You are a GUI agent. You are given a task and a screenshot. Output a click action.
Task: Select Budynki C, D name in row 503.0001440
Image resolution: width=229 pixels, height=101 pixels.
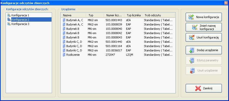coord(74,42)
